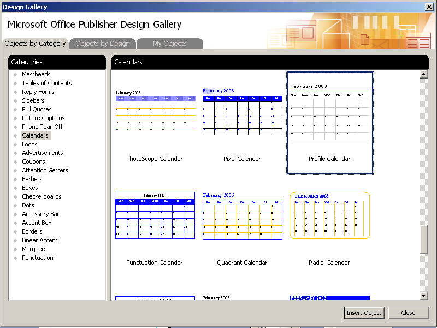Click the Objects by Category tab

point(35,44)
